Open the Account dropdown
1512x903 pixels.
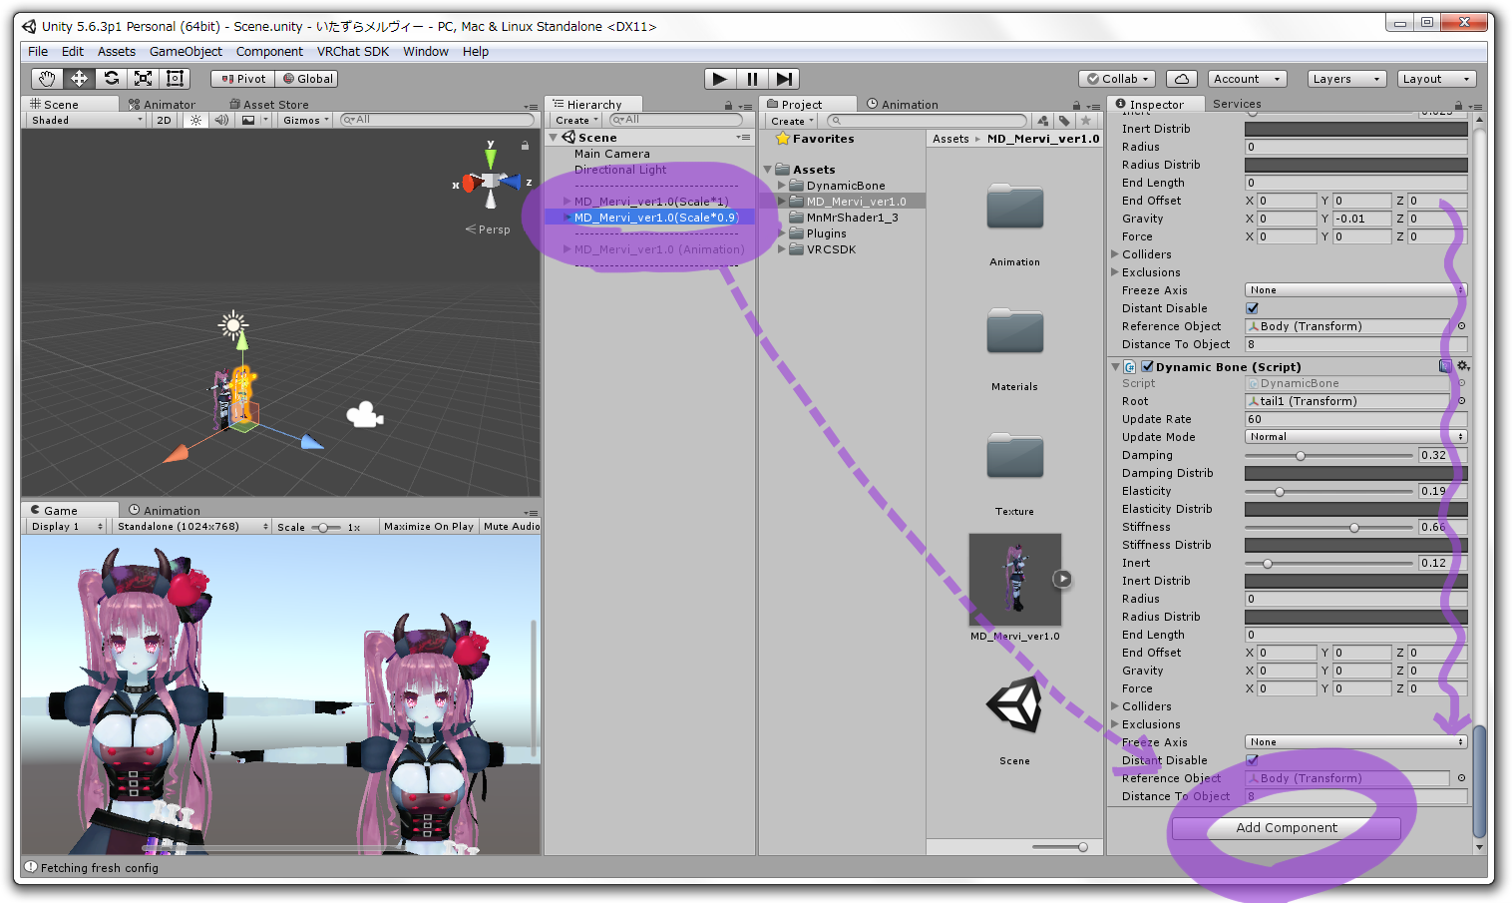tap(1248, 79)
